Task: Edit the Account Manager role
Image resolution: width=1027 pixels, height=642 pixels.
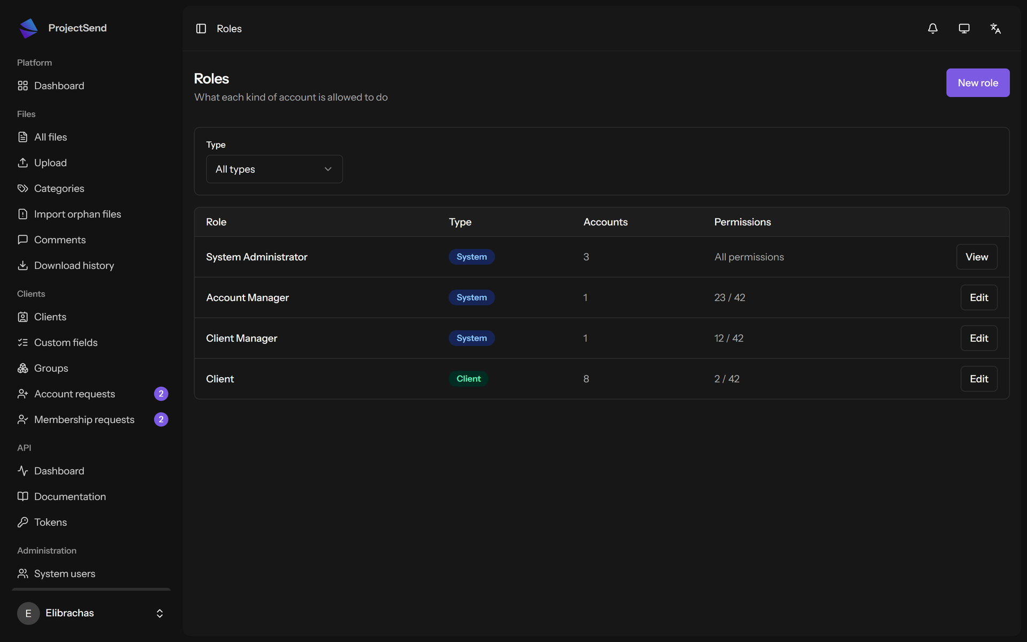Action: click(x=979, y=297)
